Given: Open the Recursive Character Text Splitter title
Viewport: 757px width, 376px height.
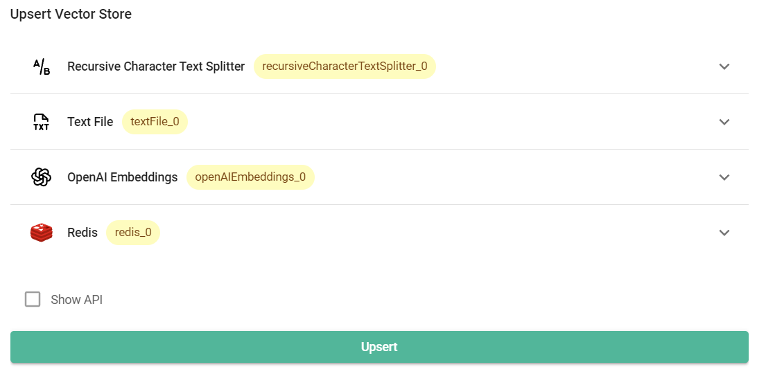Looking at the screenshot, I should (156, 66).
